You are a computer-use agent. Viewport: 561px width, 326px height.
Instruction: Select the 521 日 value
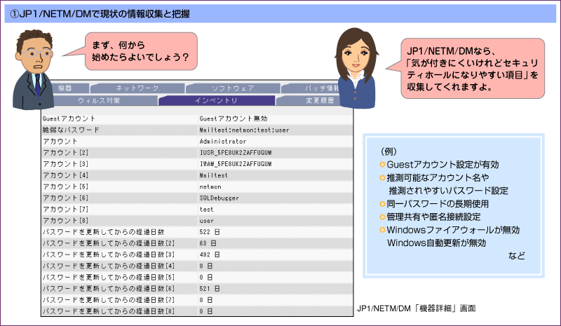pos(209,288)
